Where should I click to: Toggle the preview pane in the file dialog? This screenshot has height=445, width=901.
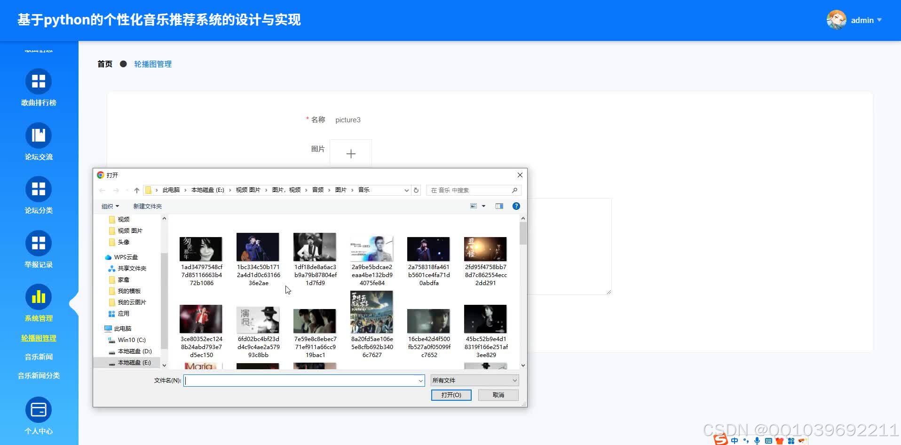pos(499,206)
